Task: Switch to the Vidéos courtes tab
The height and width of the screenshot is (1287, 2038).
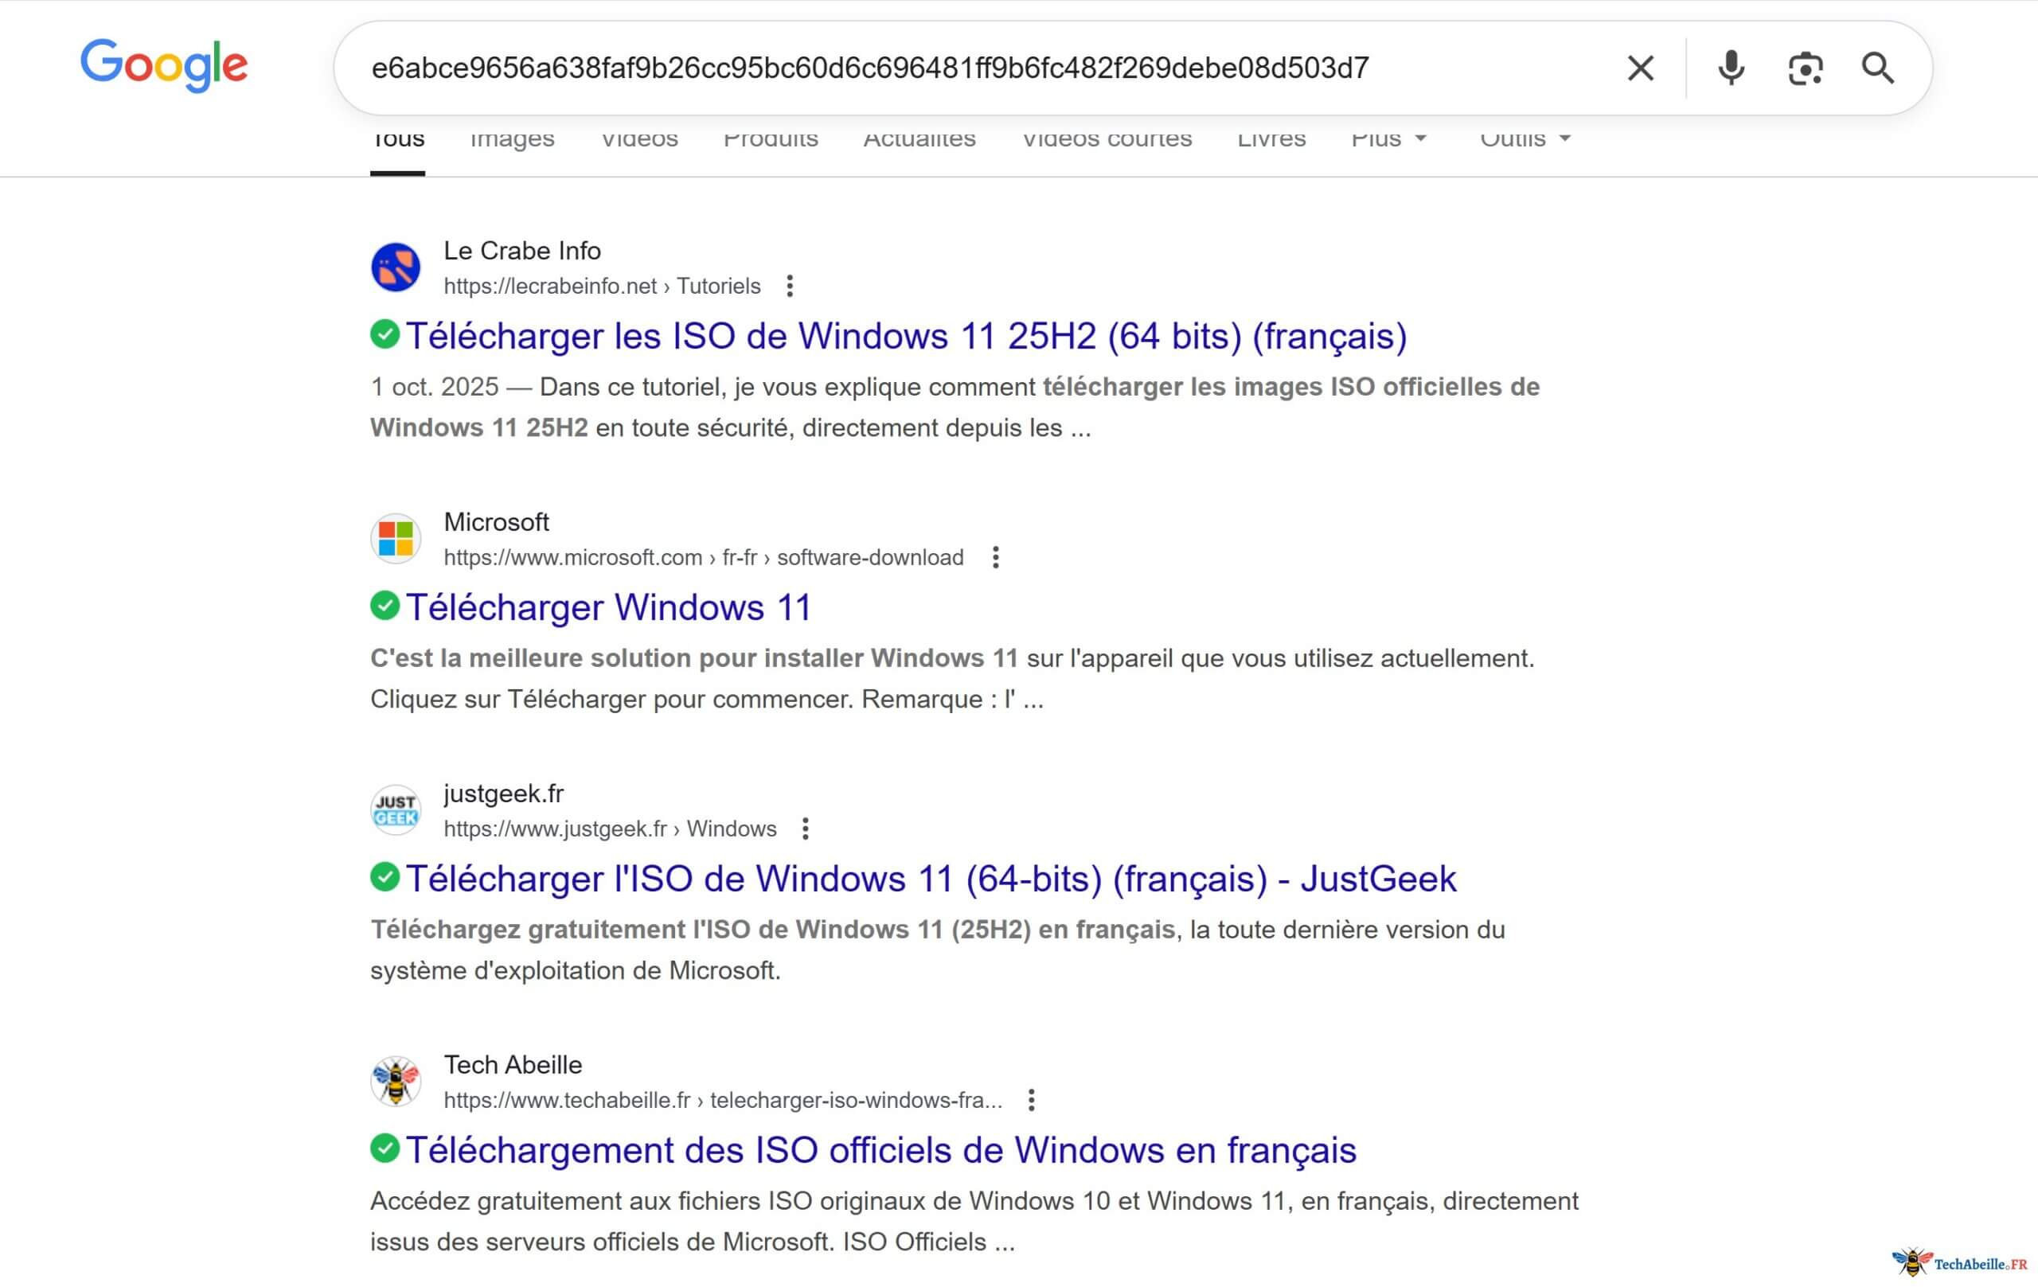Action: (x=1107, y=138)
